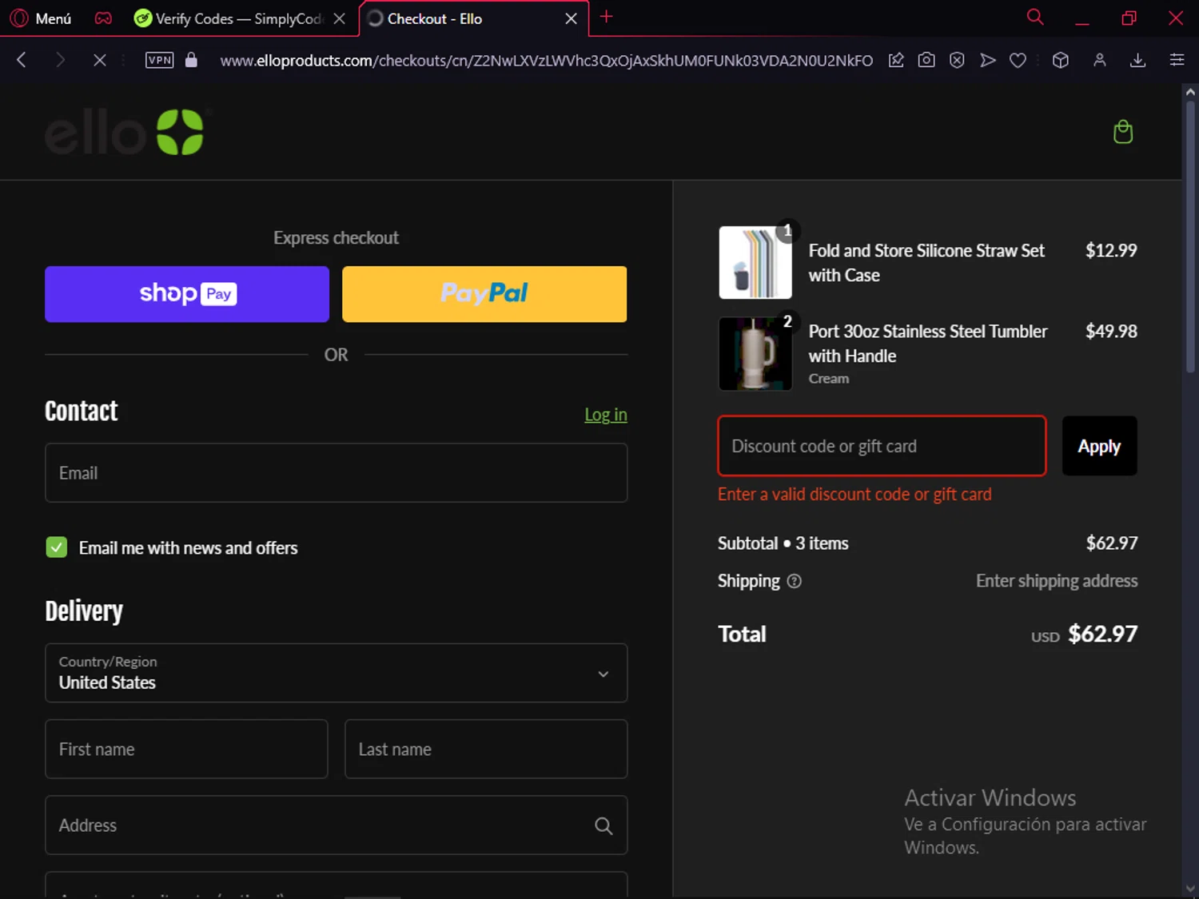This screenshot has width=1199, height=899.
Task: Click the elloproducts.com address bar URL
Action: pos(546,61)
